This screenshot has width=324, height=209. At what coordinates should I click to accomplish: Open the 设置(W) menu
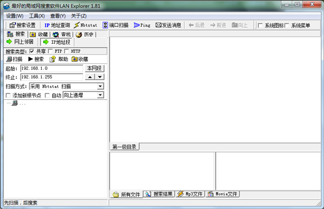[15, 16]
